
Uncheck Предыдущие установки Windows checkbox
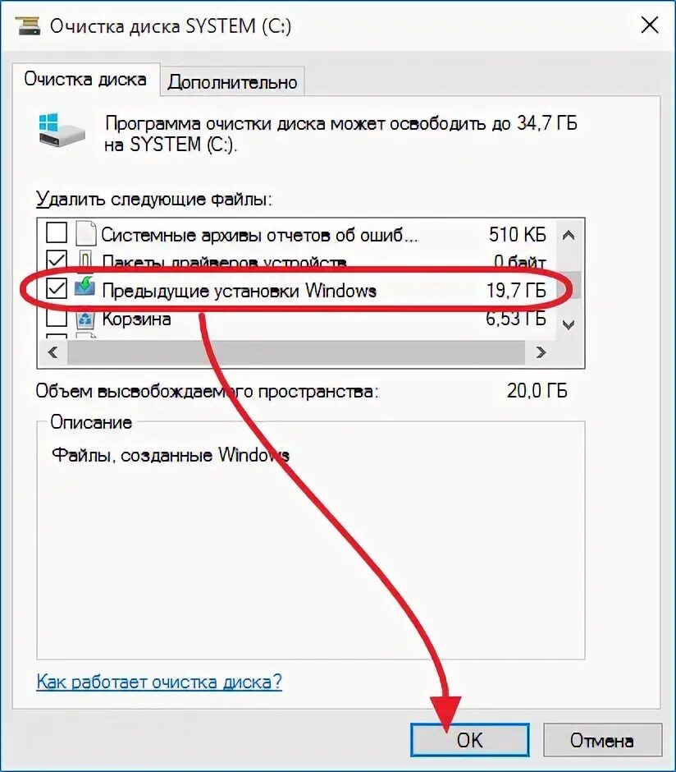click(x=57, y=288)
